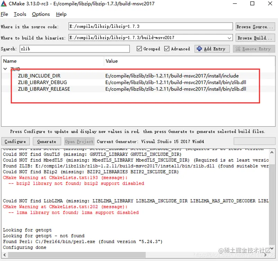Image resolution: width=278 pixels, height=261 pixels.
Task: Click the 'Could NOT find MbedTLS' log line
Action: pyautogui.click(x=136, y=160)
